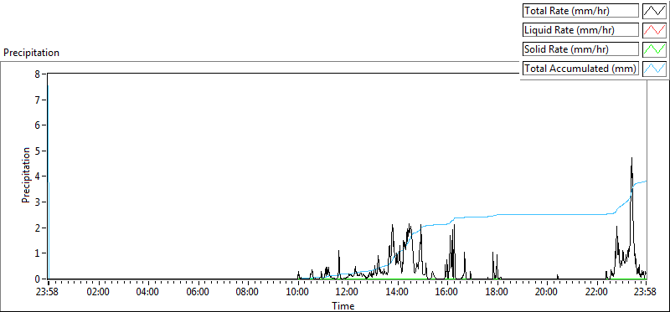
Task: Click the 20:00 x-axis time label
Action: [546, 293]
